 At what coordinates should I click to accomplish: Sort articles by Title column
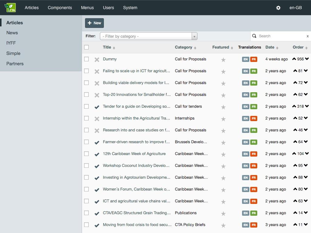109,47
